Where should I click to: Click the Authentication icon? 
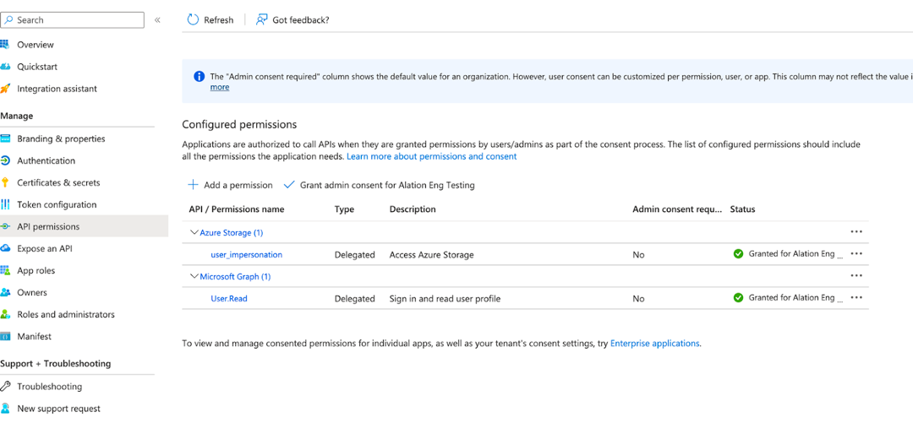[x=5, y=160]
